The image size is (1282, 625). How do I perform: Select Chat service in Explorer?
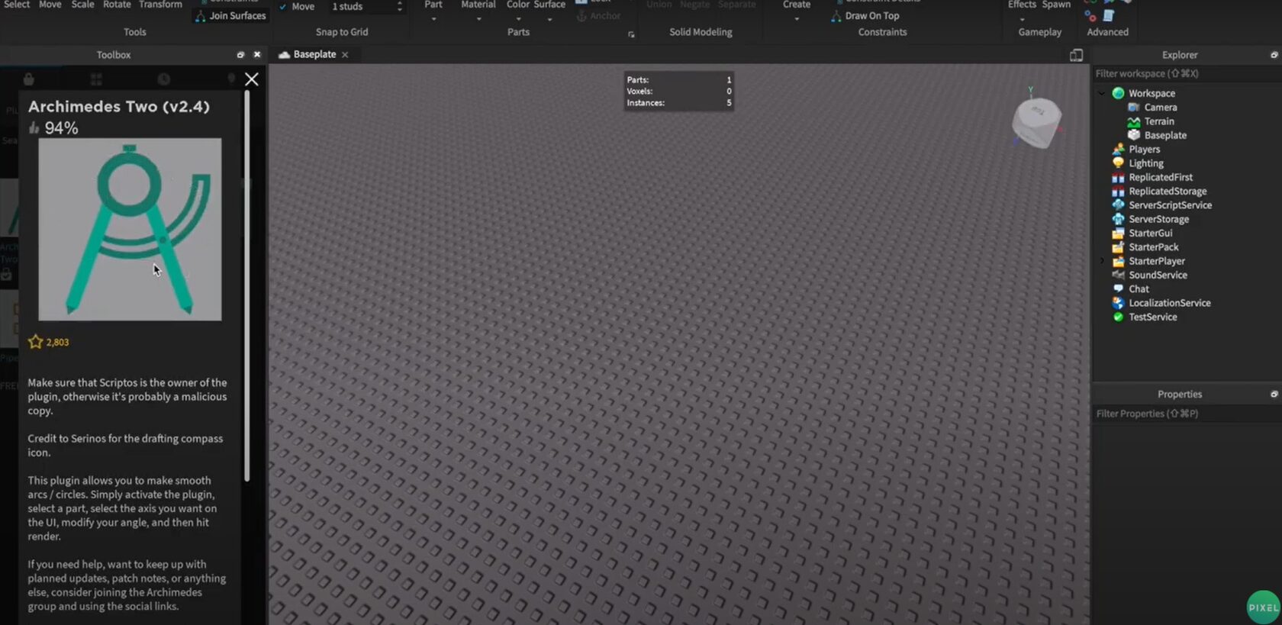pos(1139,289)
